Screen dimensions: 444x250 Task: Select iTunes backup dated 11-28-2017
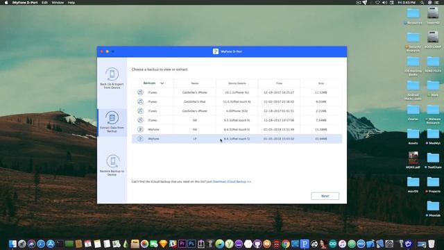click(x=237, y=120)
